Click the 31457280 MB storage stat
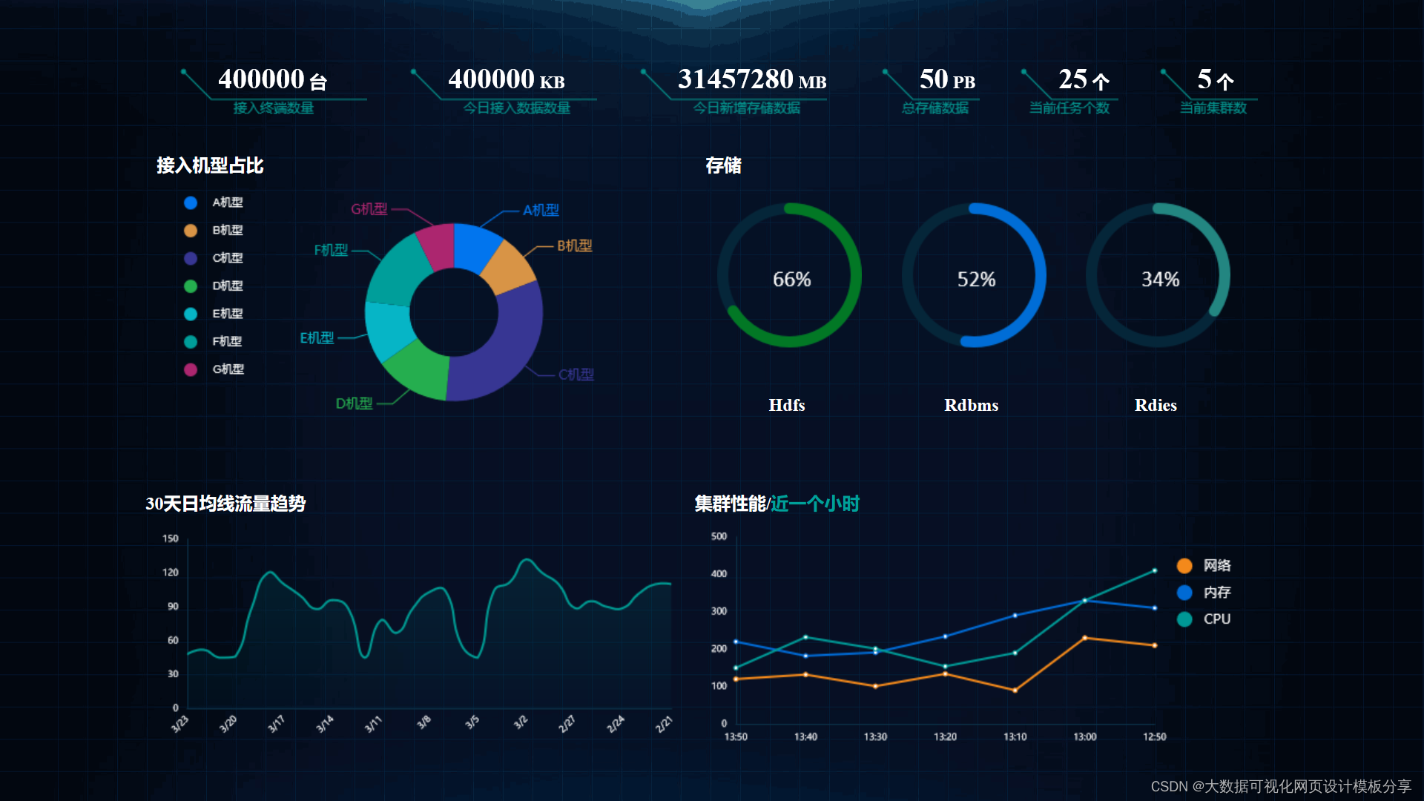Screen dimensions: 1424x801 click(751, 79)
